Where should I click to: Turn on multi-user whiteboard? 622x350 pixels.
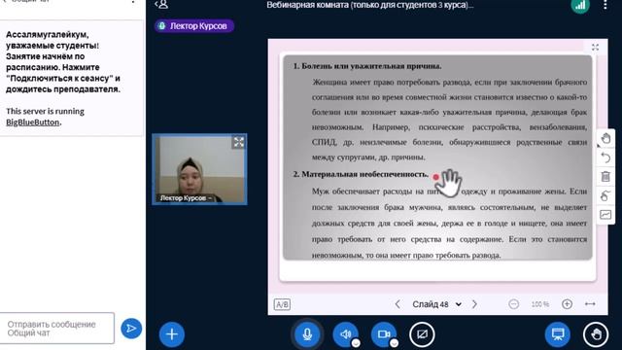[605, 195]
